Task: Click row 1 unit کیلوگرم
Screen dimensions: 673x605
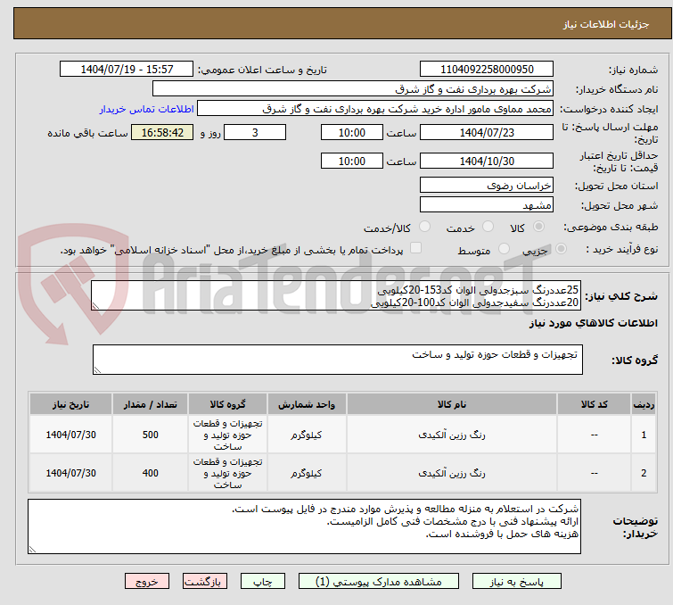Action: point(307,435)
